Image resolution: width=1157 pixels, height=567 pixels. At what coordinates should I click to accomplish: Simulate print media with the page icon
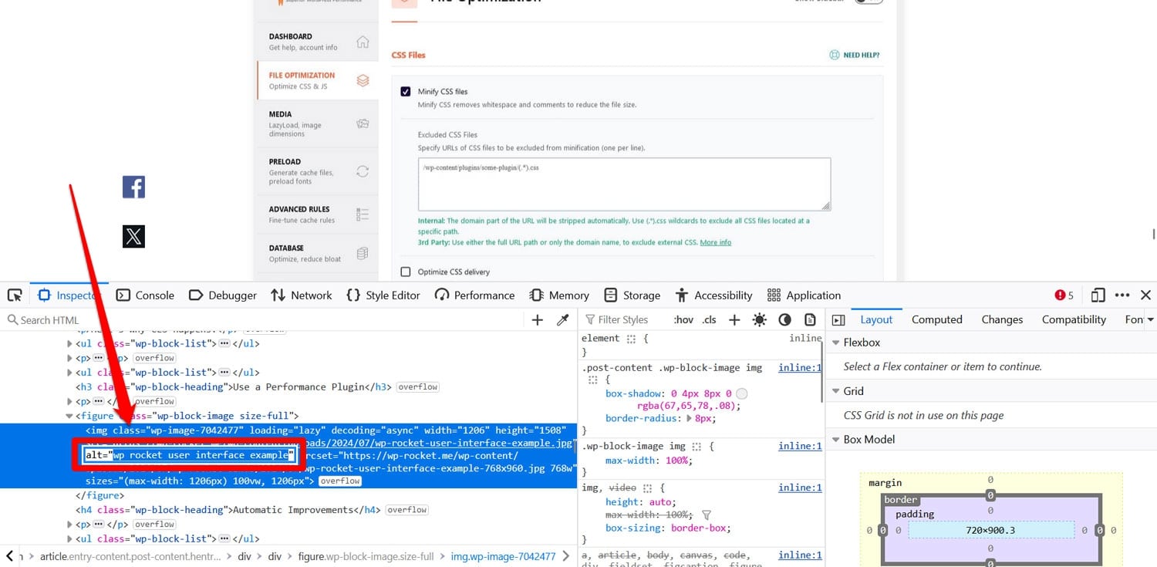pos(811,319)
